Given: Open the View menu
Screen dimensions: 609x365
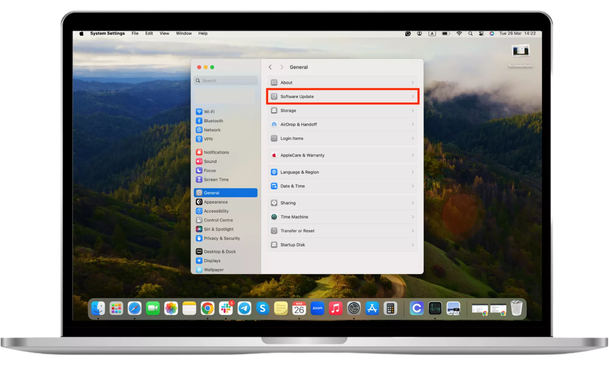Looking at the screenshot, I should click(164, 33).
